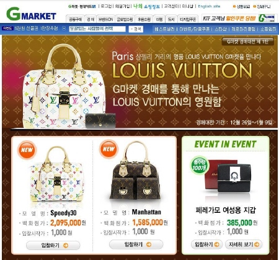
Task: Open the 장바구니 cart icon link
Action: 262,7
